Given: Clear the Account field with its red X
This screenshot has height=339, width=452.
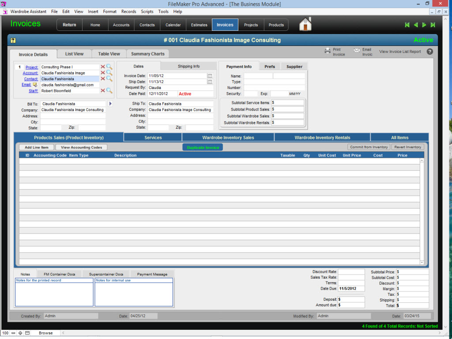Looking at the screenshot, I should [x=102, y=73].
